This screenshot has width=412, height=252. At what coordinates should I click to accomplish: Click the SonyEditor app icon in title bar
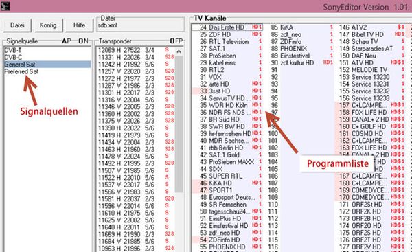[x=5, y=5]
